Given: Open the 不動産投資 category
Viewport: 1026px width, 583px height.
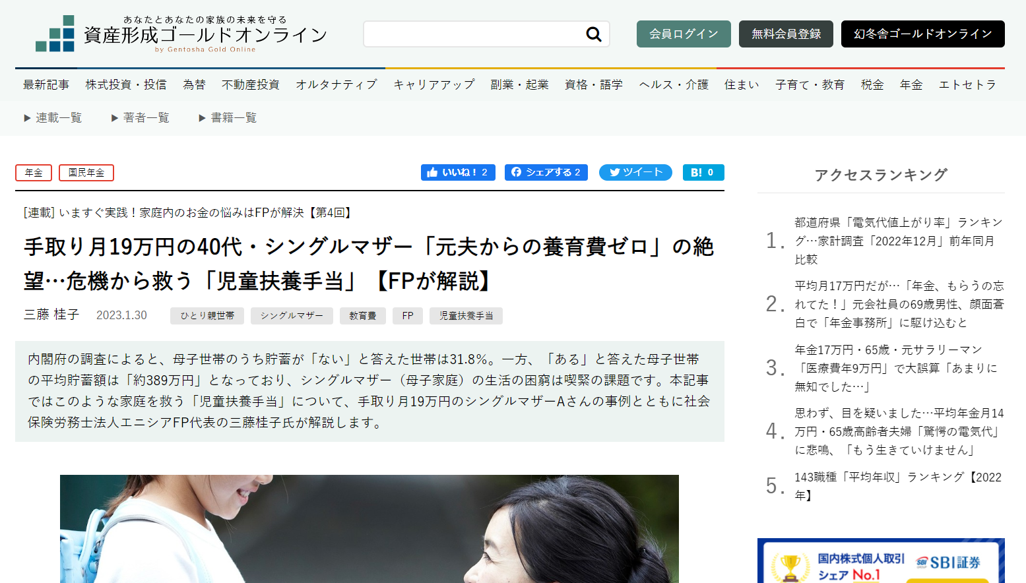Looking at the screenshot, I should [x=251, y=84].
